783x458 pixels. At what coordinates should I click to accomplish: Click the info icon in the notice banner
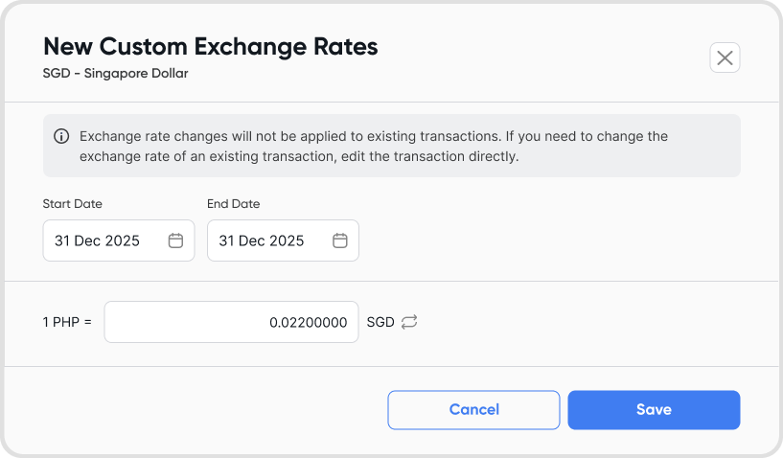click(x=61, y=136)
